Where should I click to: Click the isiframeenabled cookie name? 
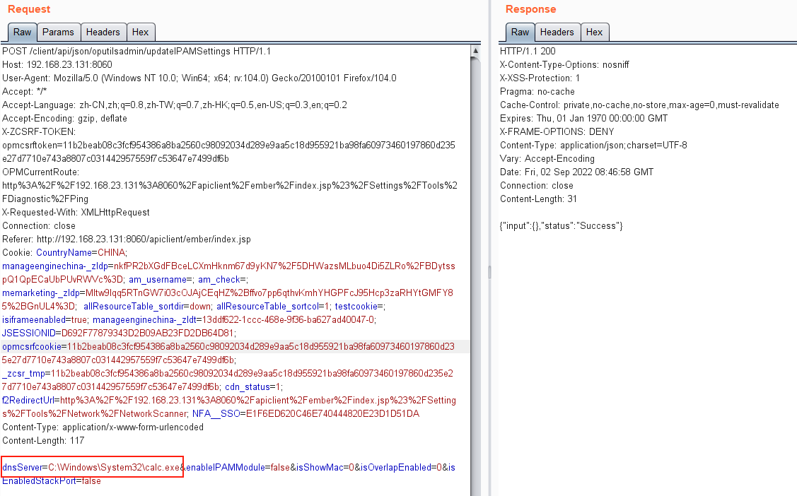pos(34,320)
